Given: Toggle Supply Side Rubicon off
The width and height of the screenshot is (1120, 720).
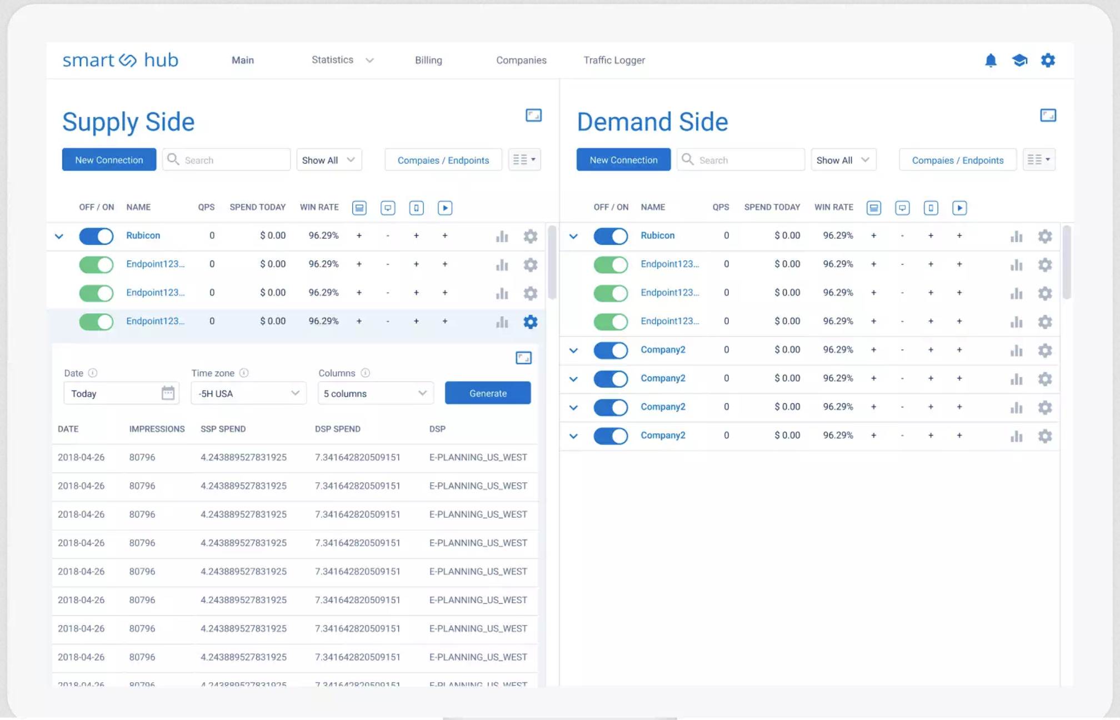Looking at the screenshot, I should (x=96, y=236).
